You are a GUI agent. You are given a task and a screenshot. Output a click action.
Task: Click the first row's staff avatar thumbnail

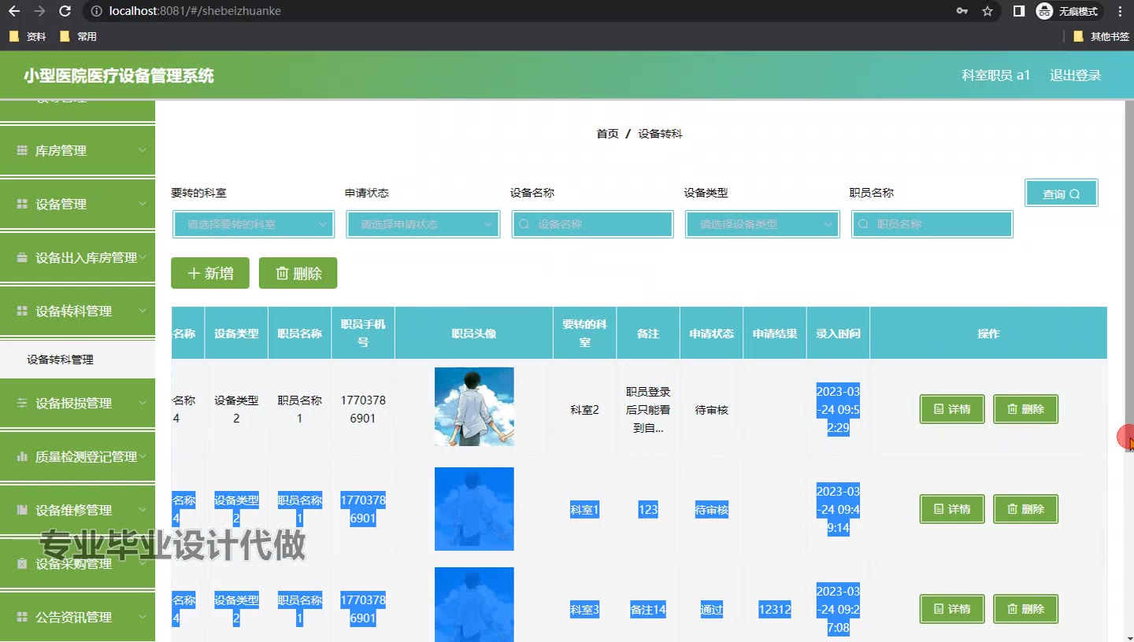click(x=474, y=407)
